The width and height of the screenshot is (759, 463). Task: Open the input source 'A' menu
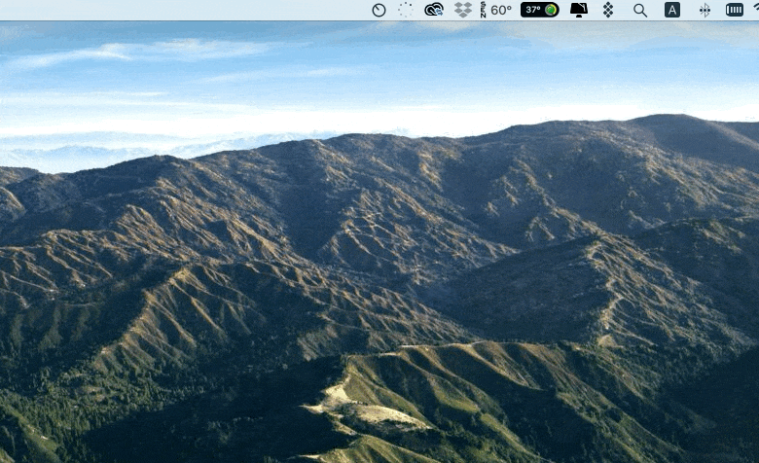(671, 10)
